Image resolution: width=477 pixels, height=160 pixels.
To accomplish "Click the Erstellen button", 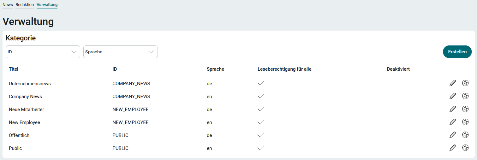I will coord(457,52).
